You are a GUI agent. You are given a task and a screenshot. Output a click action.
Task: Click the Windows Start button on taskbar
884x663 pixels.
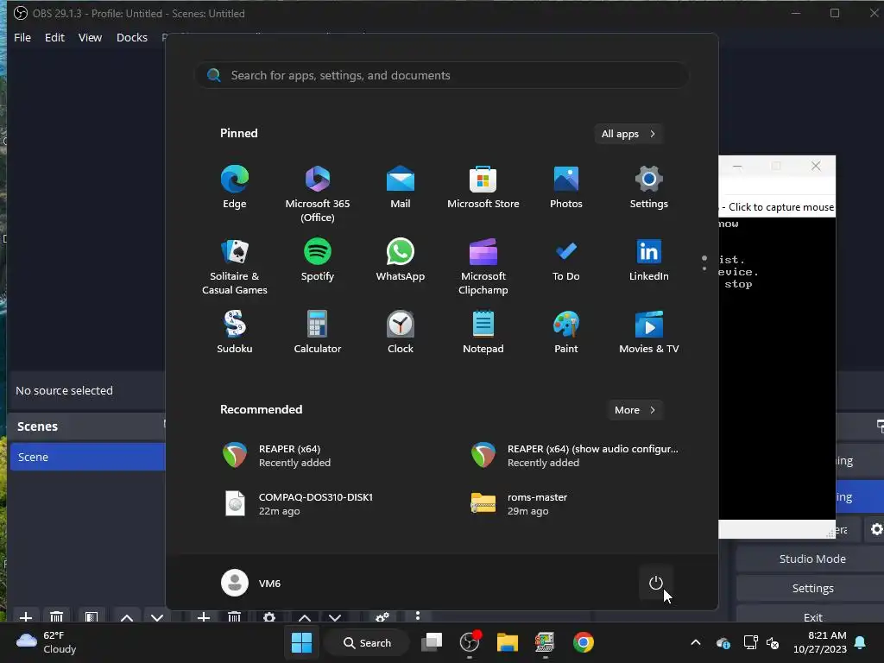[301, 642]
